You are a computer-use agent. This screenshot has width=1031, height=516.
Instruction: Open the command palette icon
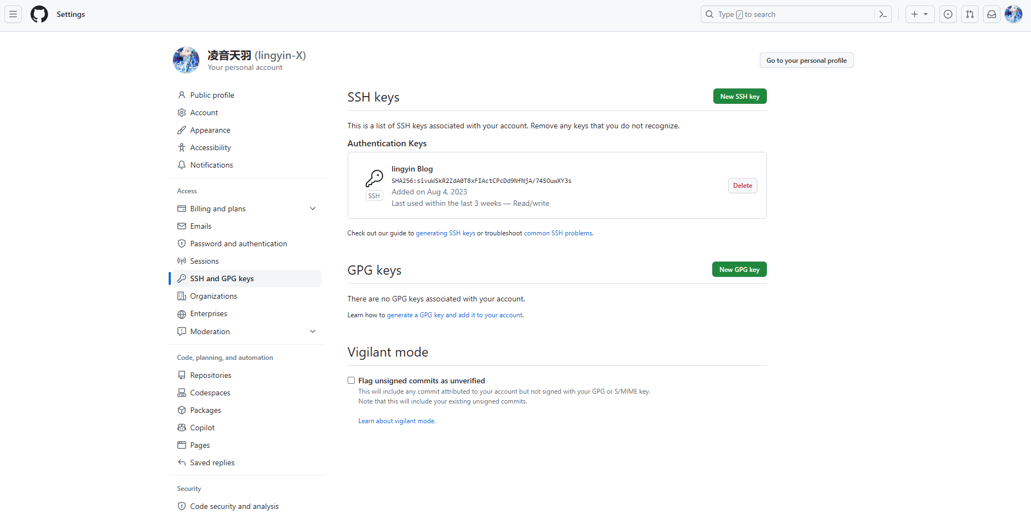point(883,14)
